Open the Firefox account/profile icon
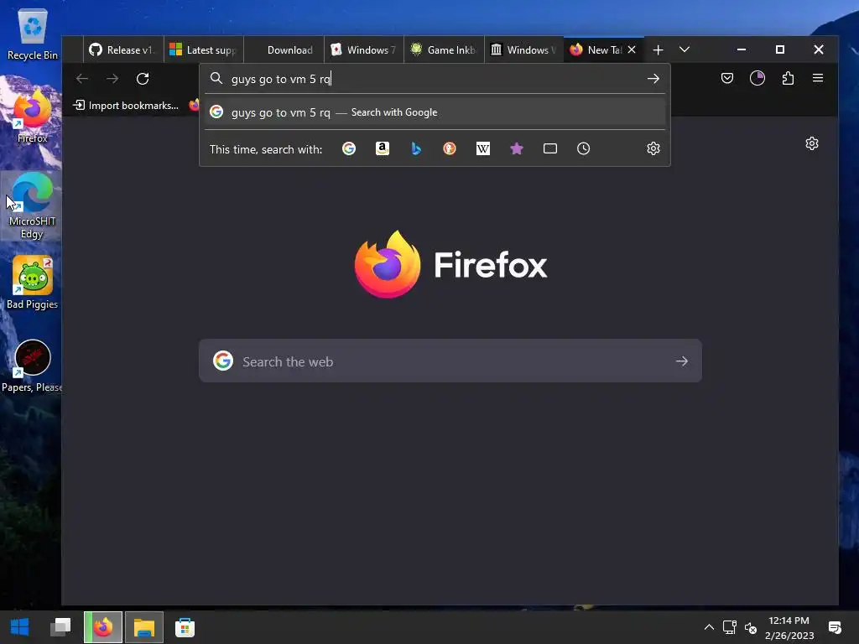Screen dimensions: 859x644 click(x=757, y=78)
